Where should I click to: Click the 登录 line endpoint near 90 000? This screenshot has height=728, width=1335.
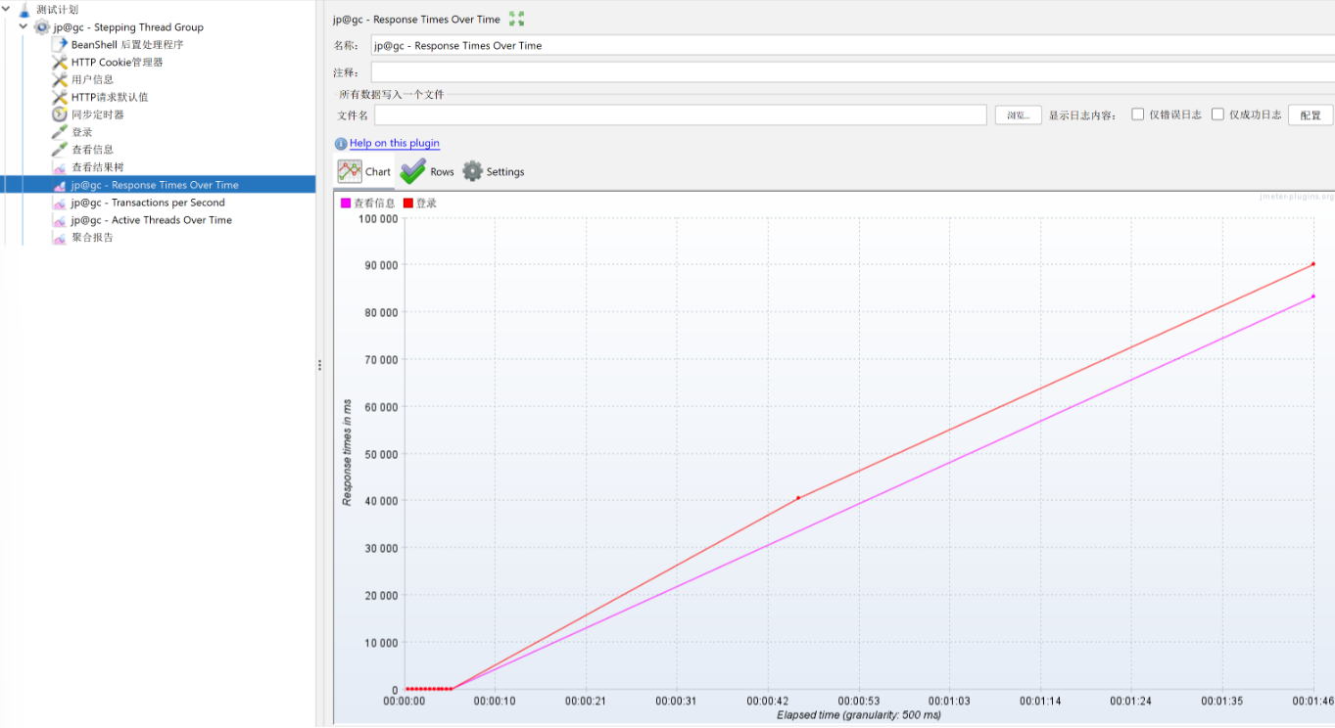pyautogui.click(x=1312, y=264)
